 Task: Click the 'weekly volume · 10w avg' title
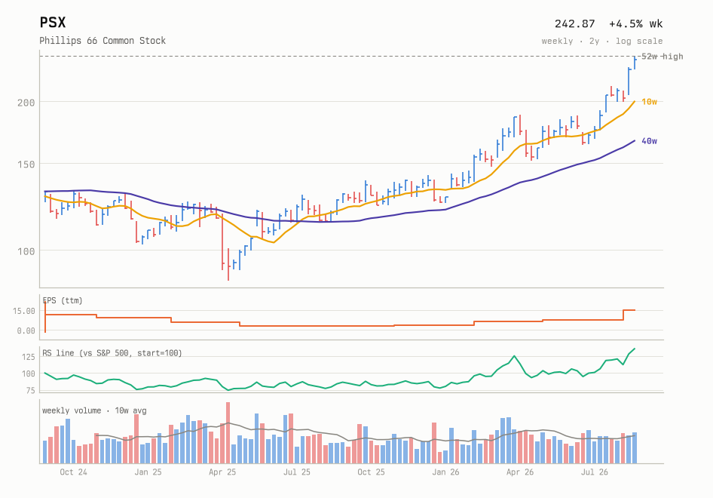94,410
